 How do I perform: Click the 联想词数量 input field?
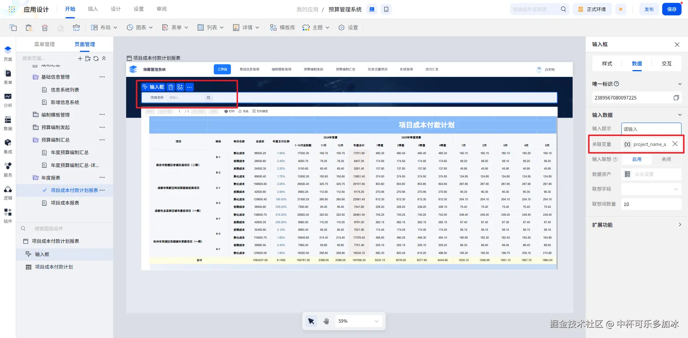point(651,204)
